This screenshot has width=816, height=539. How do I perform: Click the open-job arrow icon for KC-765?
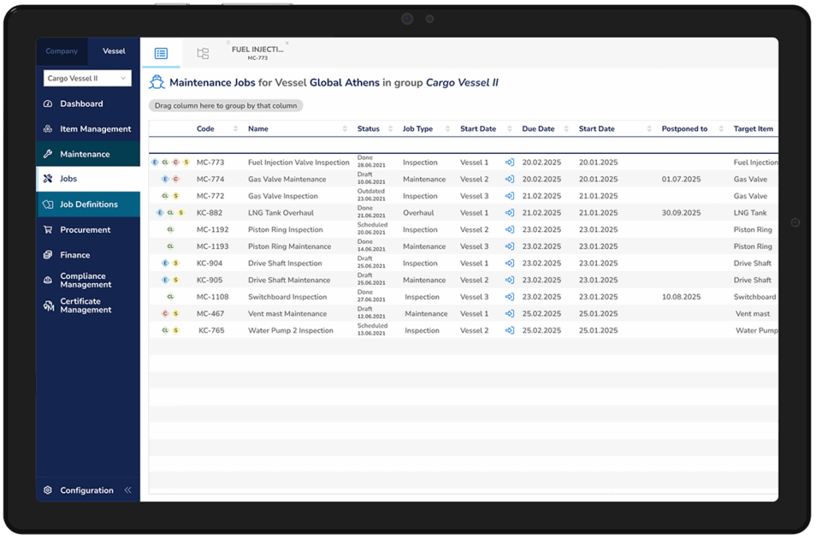(x=510, y=331)
